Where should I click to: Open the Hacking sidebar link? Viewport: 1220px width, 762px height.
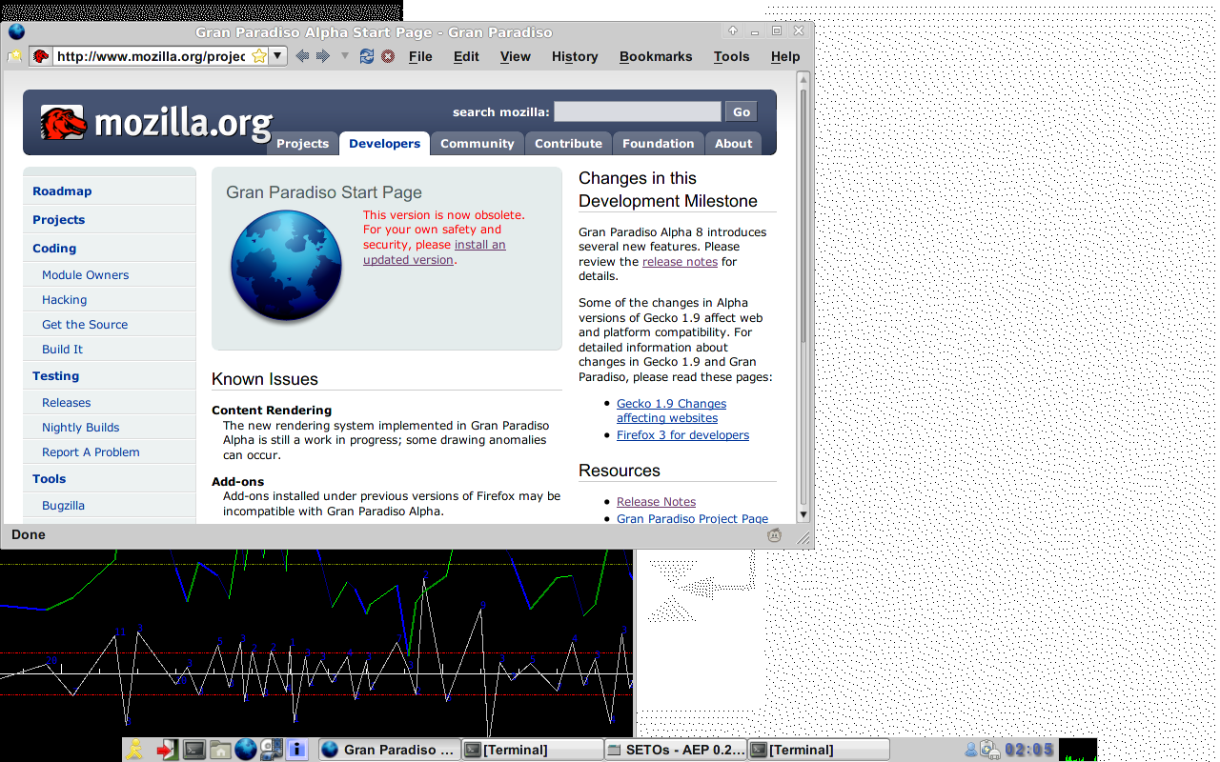pyautogui.click(x=64, y=300)
